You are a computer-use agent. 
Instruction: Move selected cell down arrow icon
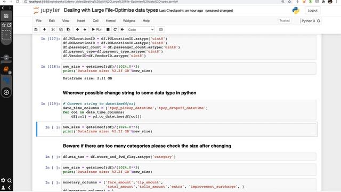point(85,29)
